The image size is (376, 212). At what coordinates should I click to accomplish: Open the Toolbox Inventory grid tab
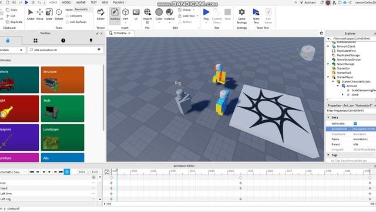[x=35, y=41]
